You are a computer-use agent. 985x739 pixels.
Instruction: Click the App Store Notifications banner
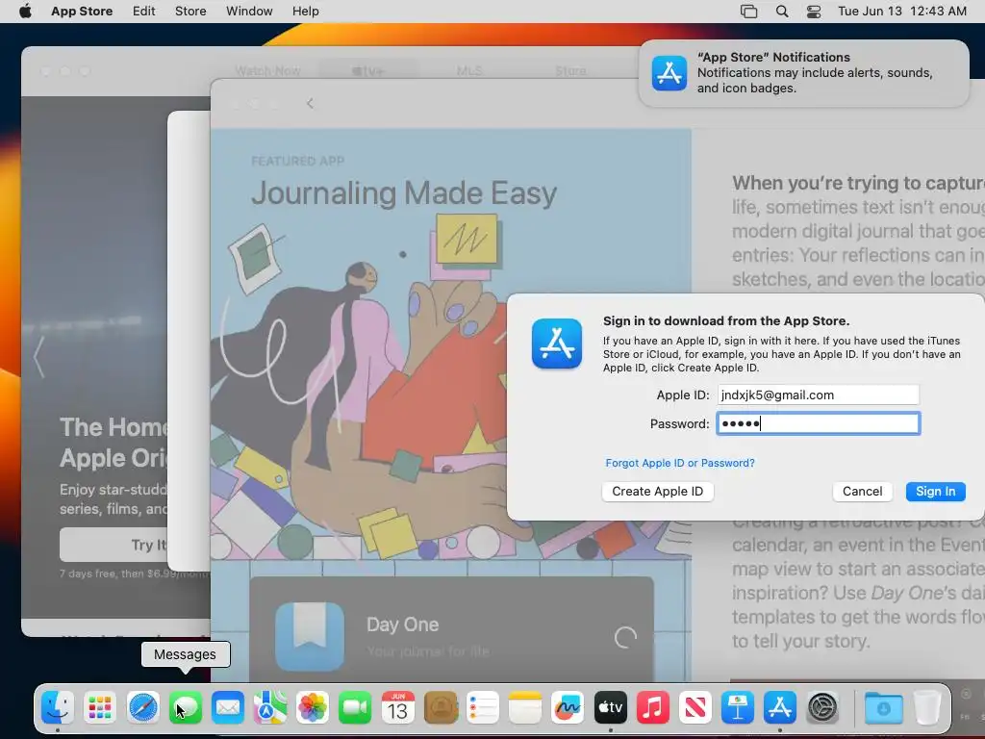pyautogui.click(x=803, y=73)
